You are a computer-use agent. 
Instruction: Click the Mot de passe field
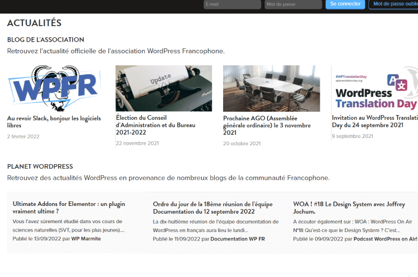[293, 4]
